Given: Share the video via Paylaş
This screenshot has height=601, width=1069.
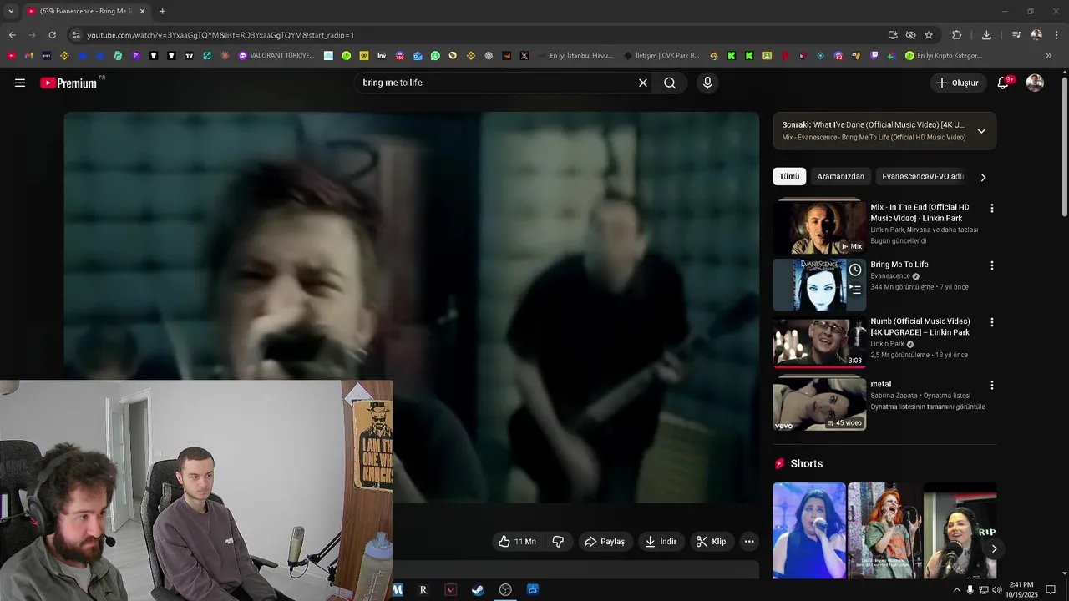Looking at the screenshot, I should pyautogui.click(x=605, y=542).
